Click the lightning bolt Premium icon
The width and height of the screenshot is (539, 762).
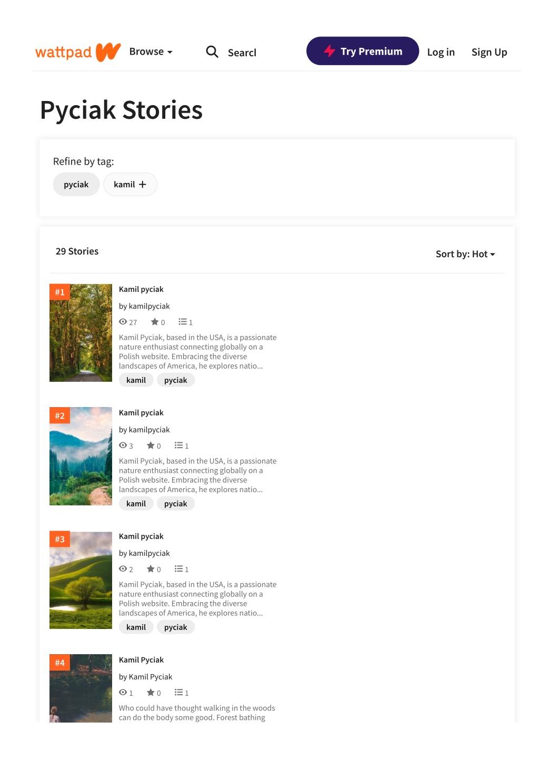tap(330, 51)
